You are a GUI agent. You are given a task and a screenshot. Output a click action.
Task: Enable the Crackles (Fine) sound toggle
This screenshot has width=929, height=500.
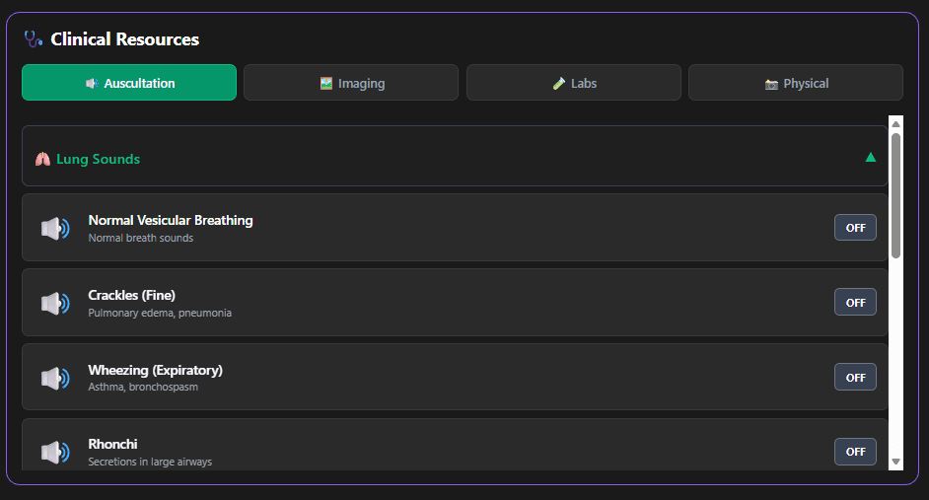855,303
